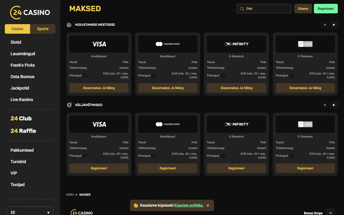Click Sissemakse Ja Mäng under E-Ülekanne

click(x=305, y=88)
